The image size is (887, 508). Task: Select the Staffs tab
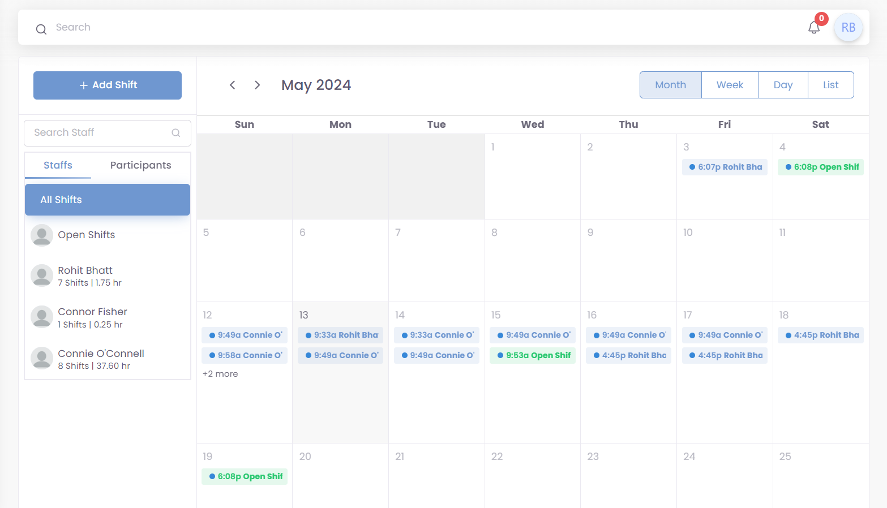point(58,165)
